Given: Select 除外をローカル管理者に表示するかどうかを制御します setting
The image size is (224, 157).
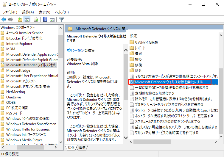Looking at the screenshot, I should (x=174, y=99).
